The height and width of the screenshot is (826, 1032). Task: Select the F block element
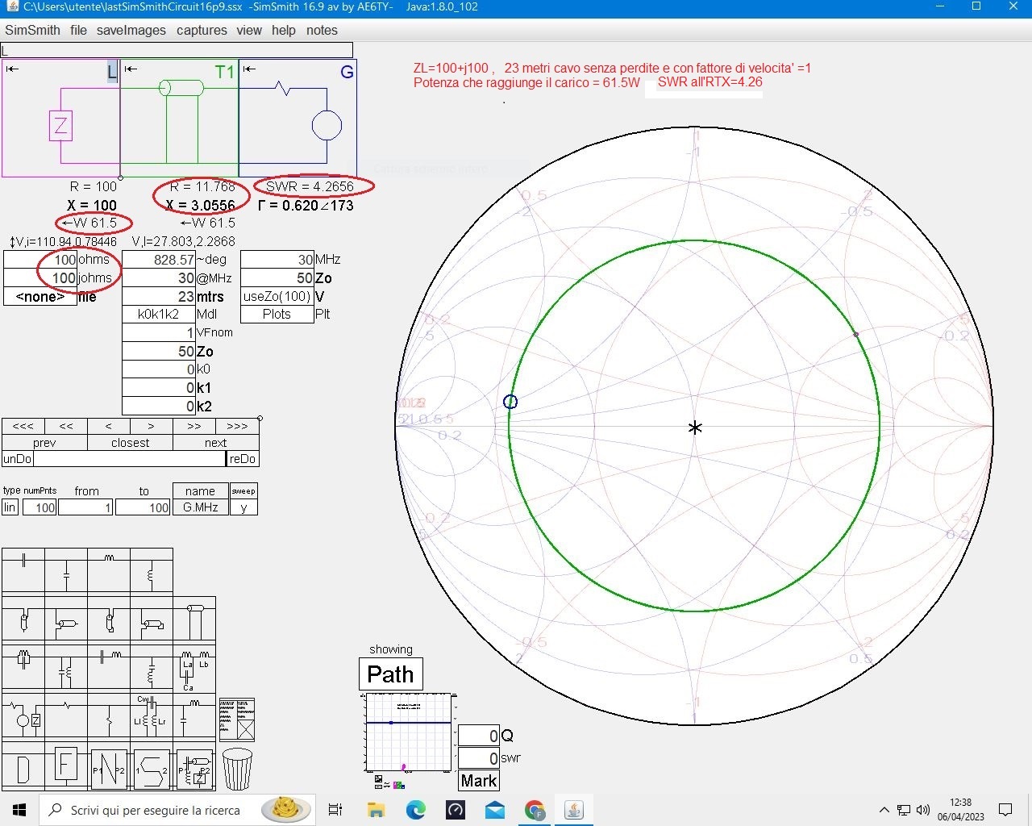point(66,767)
